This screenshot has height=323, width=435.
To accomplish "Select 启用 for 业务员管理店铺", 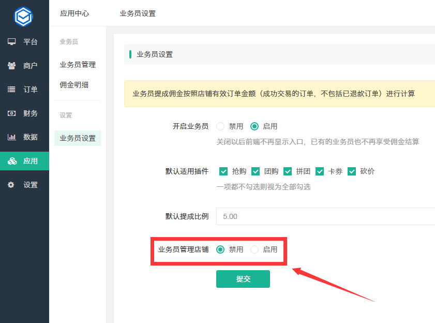I will pyautogui.click(x=254, y=249).
